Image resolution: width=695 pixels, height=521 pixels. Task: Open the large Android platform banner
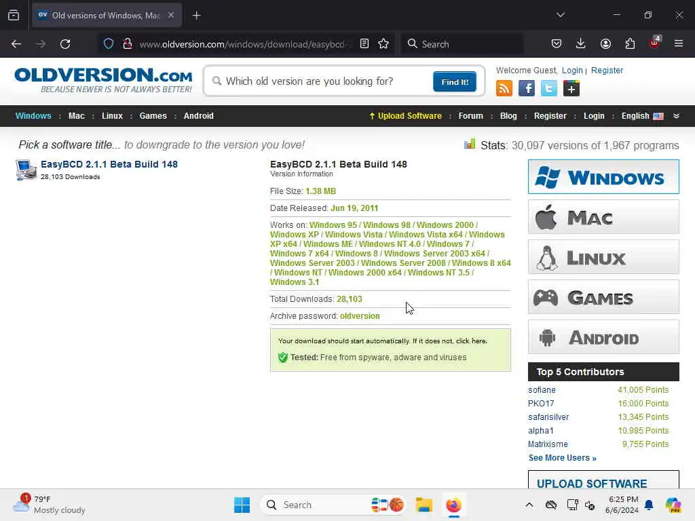point(603,337)
